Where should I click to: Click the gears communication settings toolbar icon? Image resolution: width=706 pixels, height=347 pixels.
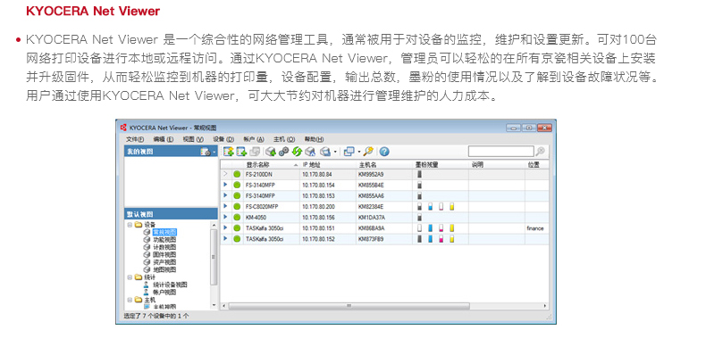click(x=283, y=152)
